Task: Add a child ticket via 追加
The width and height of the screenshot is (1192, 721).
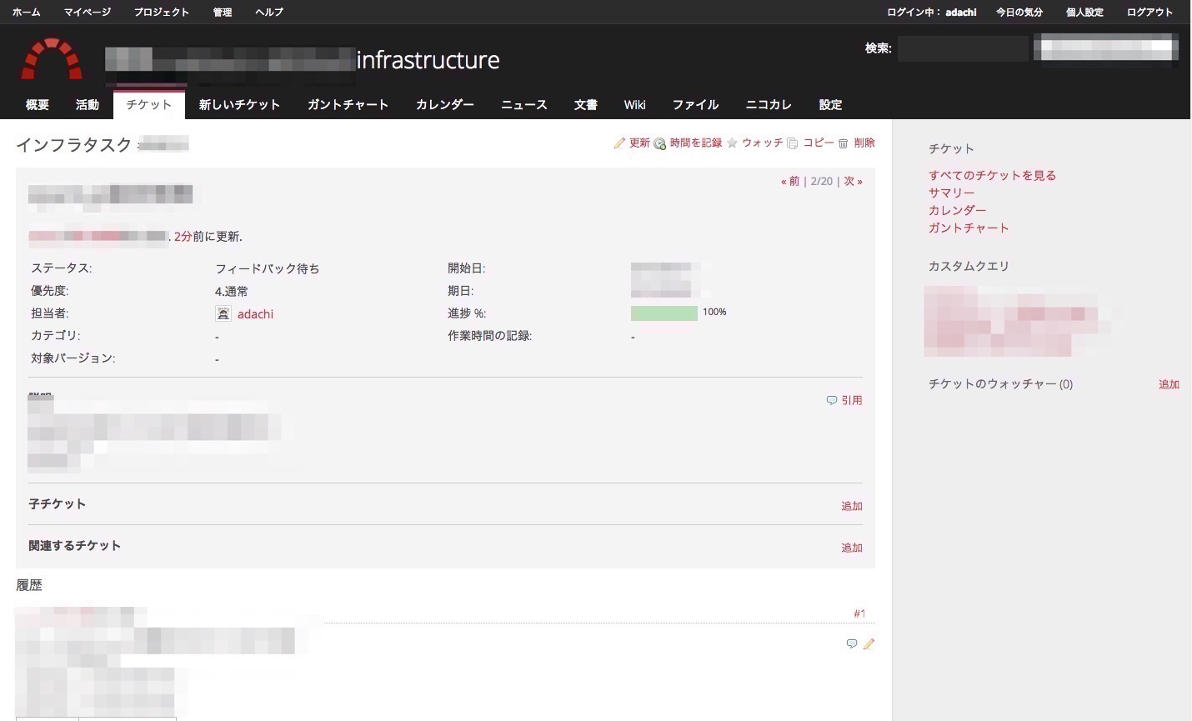Action: [851, 506]
